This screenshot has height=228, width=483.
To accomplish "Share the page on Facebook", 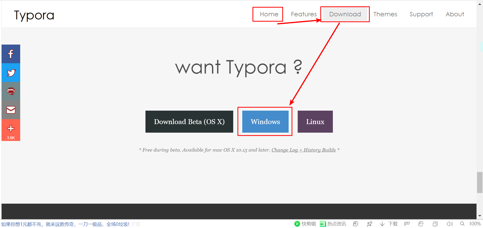I will [x=11, y=54].
